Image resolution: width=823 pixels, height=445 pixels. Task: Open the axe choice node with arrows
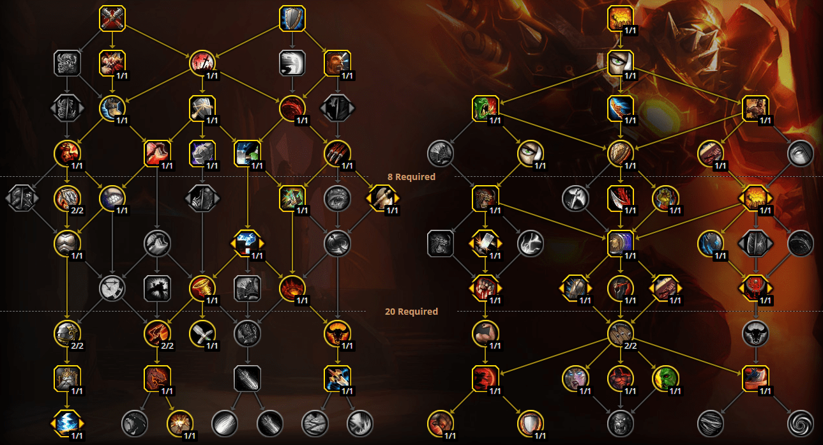[x=382, y=199]
